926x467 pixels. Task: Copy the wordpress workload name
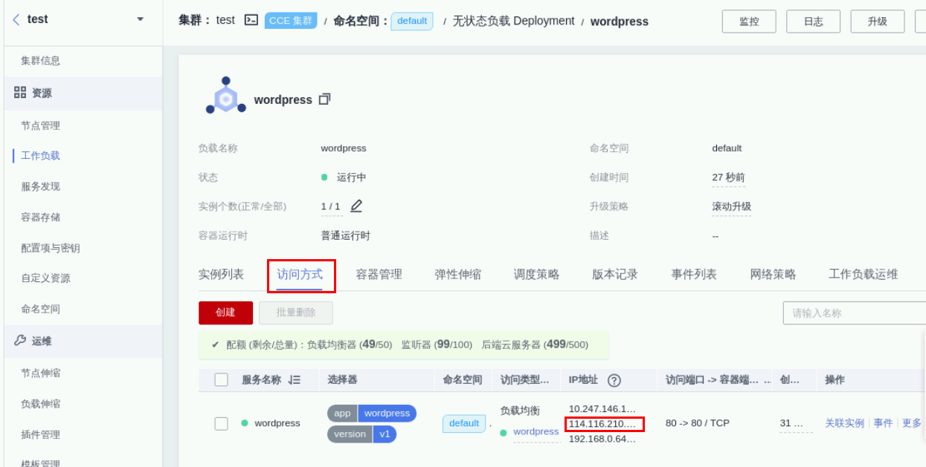point(324,99)
